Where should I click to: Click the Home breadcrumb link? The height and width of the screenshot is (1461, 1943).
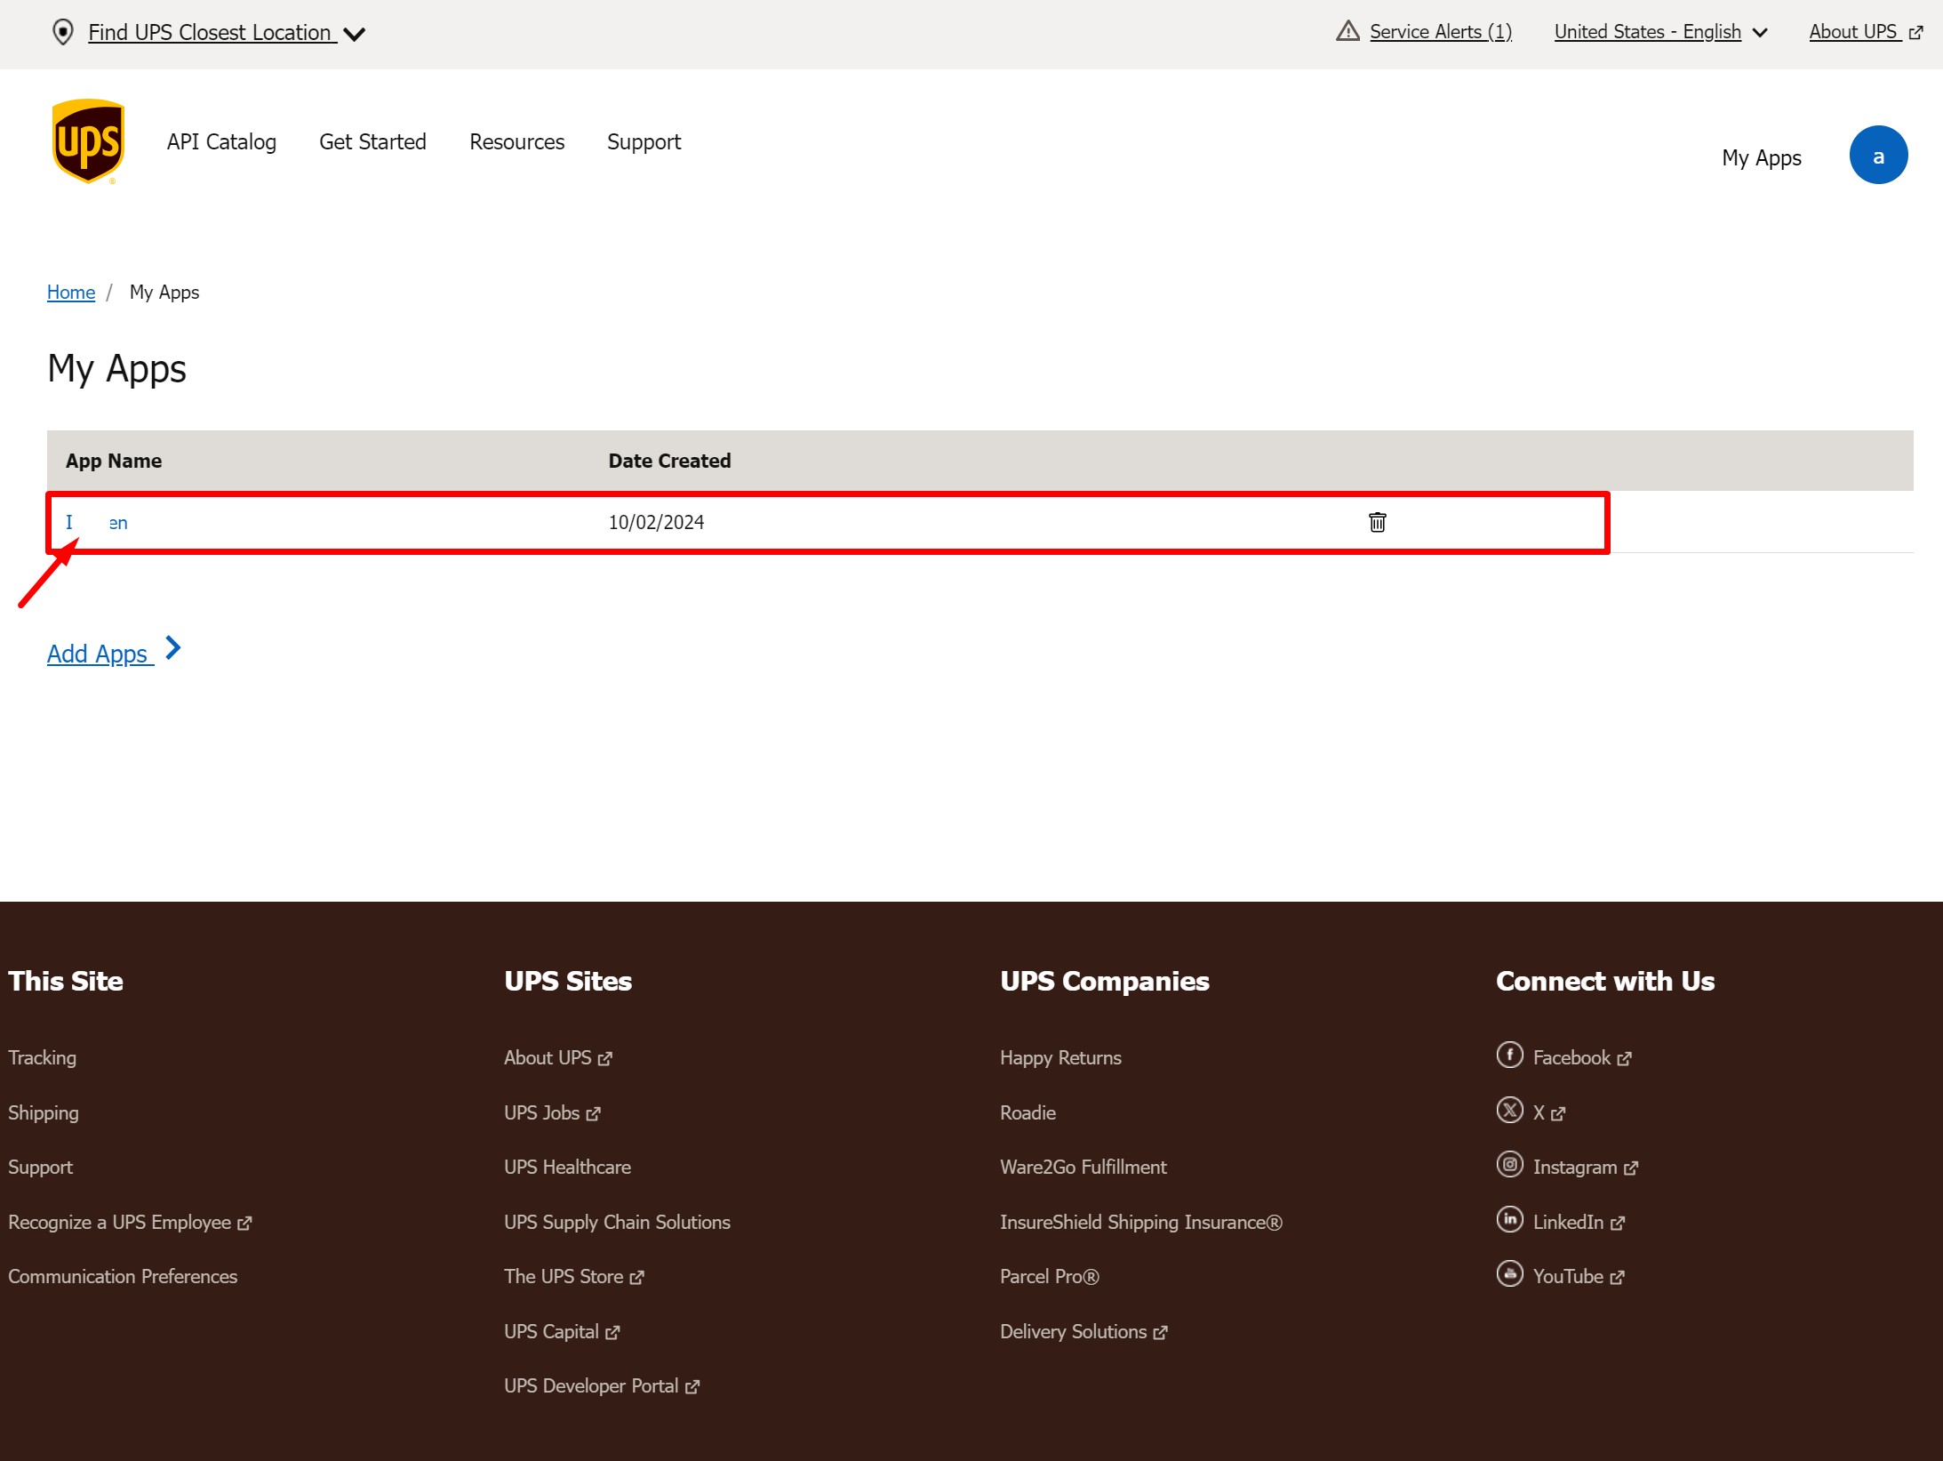[x=71, y=292]
